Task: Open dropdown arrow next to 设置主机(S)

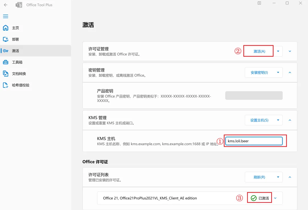Action: pos(278,120)
